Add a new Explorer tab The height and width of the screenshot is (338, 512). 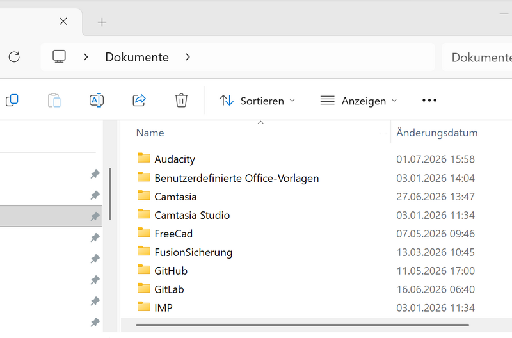click(x=102, y=22)
